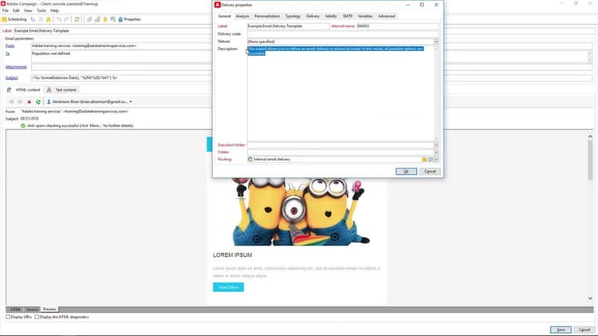Open the To link in Email parameters
Image resolution: width=598 pixels, height=336 pixels.
pos(7,53)
